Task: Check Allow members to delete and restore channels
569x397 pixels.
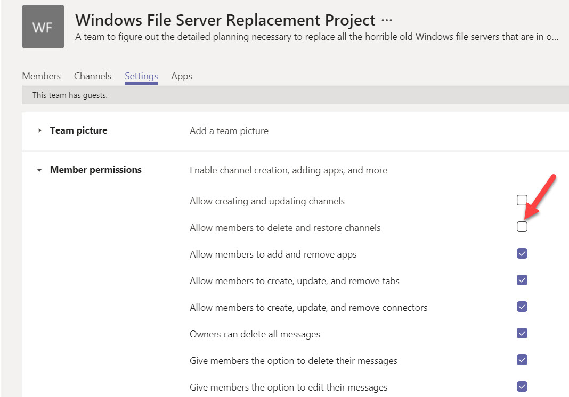Action: tap(522, 227)
